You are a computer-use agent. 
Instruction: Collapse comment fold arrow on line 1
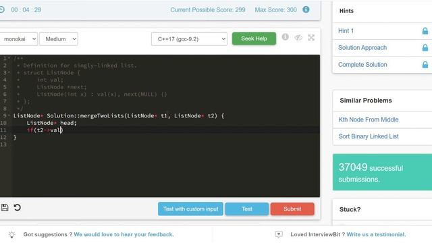(x=9, y=58)
